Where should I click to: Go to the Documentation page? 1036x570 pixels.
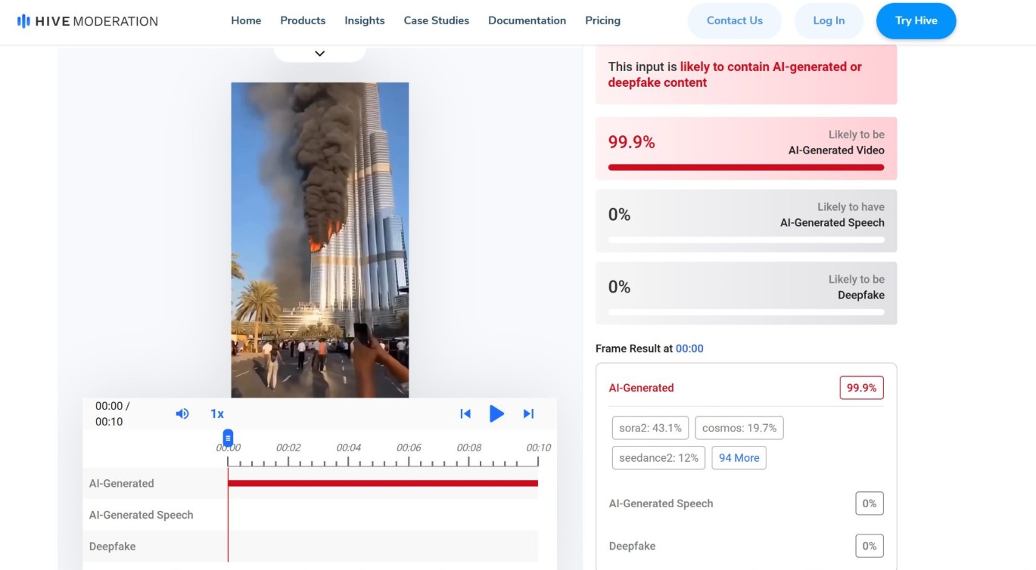coord(527,20)
